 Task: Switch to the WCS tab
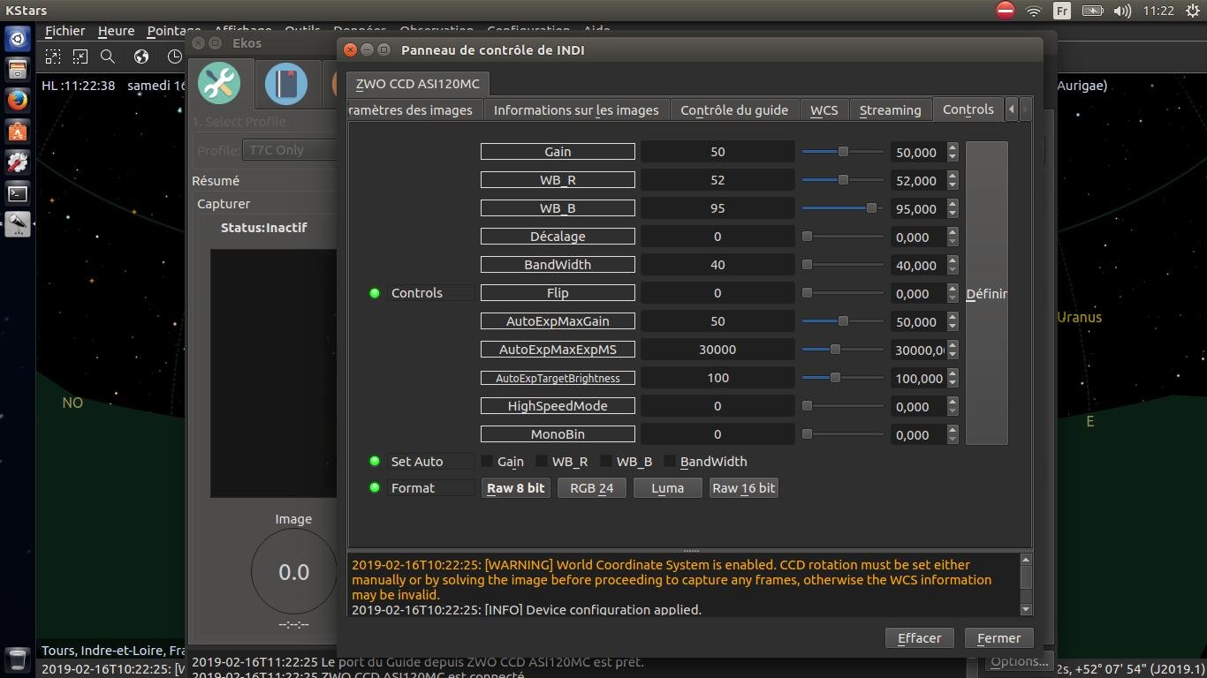(x=824, y=110)
